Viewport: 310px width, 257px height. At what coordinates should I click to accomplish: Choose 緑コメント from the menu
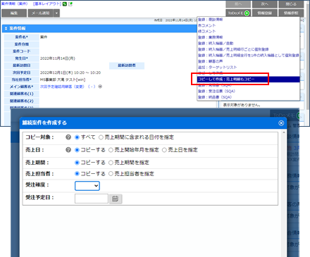[206, 31]
